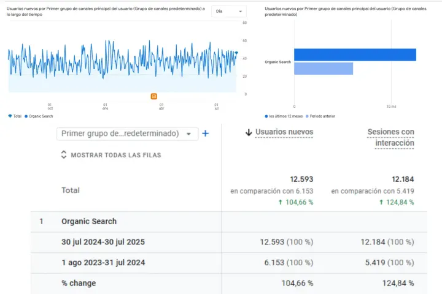Image resolution: width=442 pixels, height=294 pixels.
Task: Click the line chart title text
Action: coord(106,12)
